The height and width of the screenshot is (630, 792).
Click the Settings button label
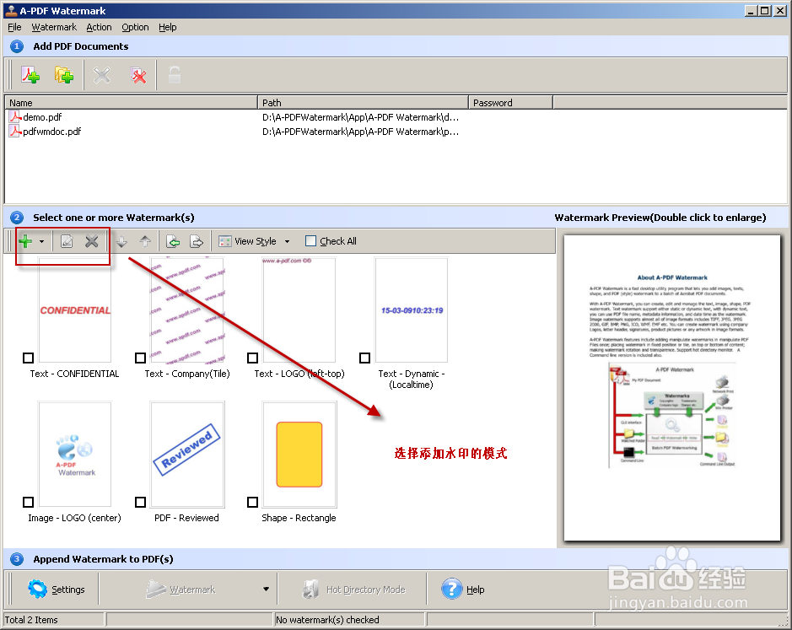68,590
